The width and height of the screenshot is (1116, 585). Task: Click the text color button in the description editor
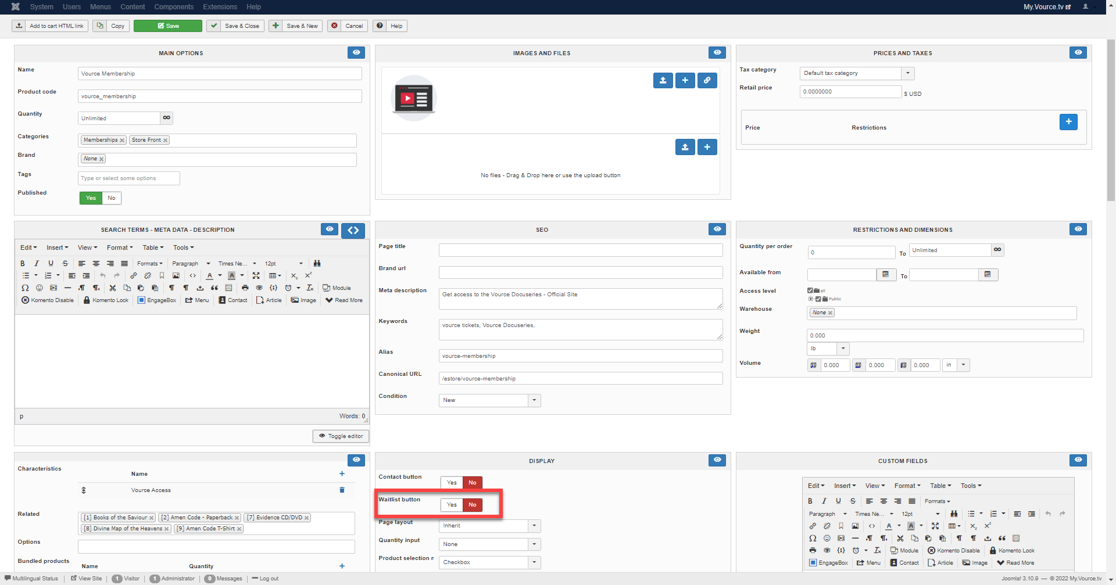[210, 276]
